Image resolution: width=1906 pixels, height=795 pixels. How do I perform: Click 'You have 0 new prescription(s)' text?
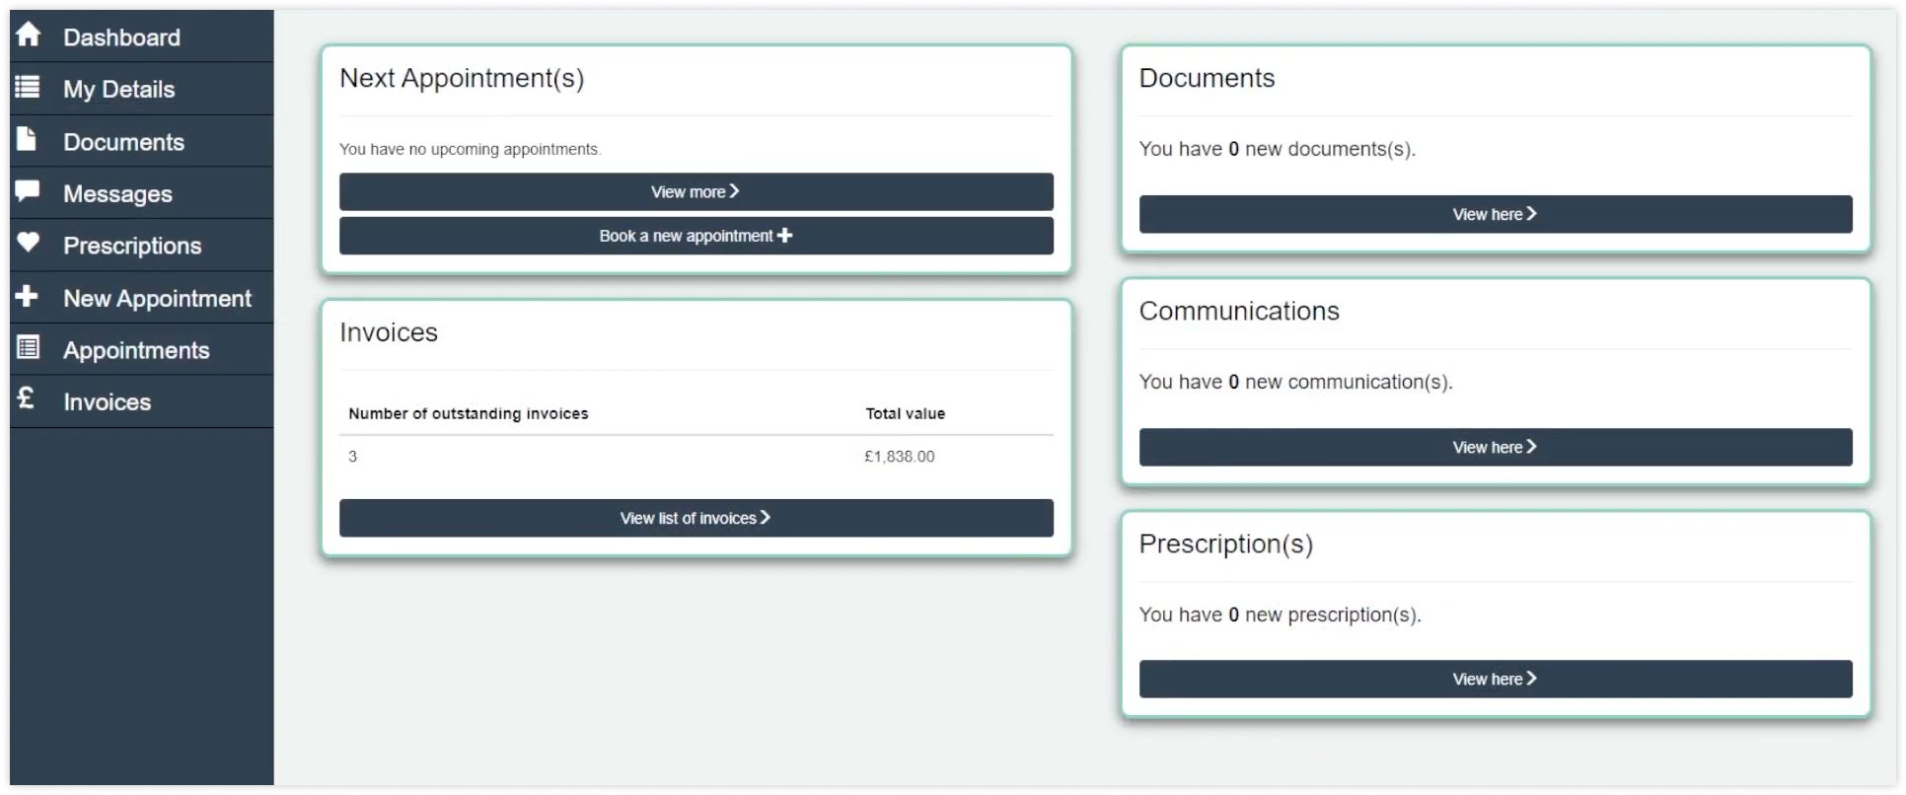pyautogui.click(x=1281, y=614)
